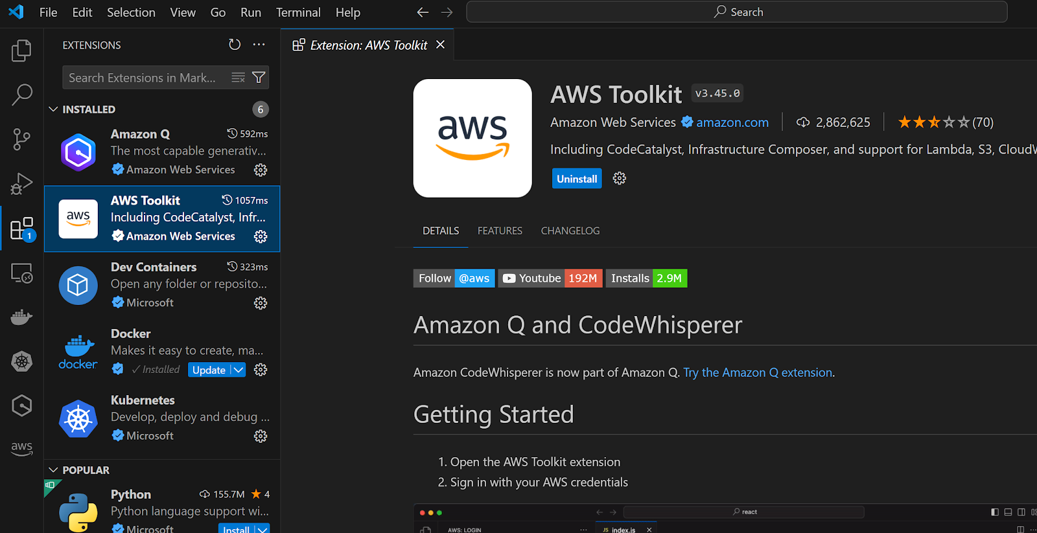Open Installs 2.9M badge
1037x533 pixels.
(x=646, y=278)
